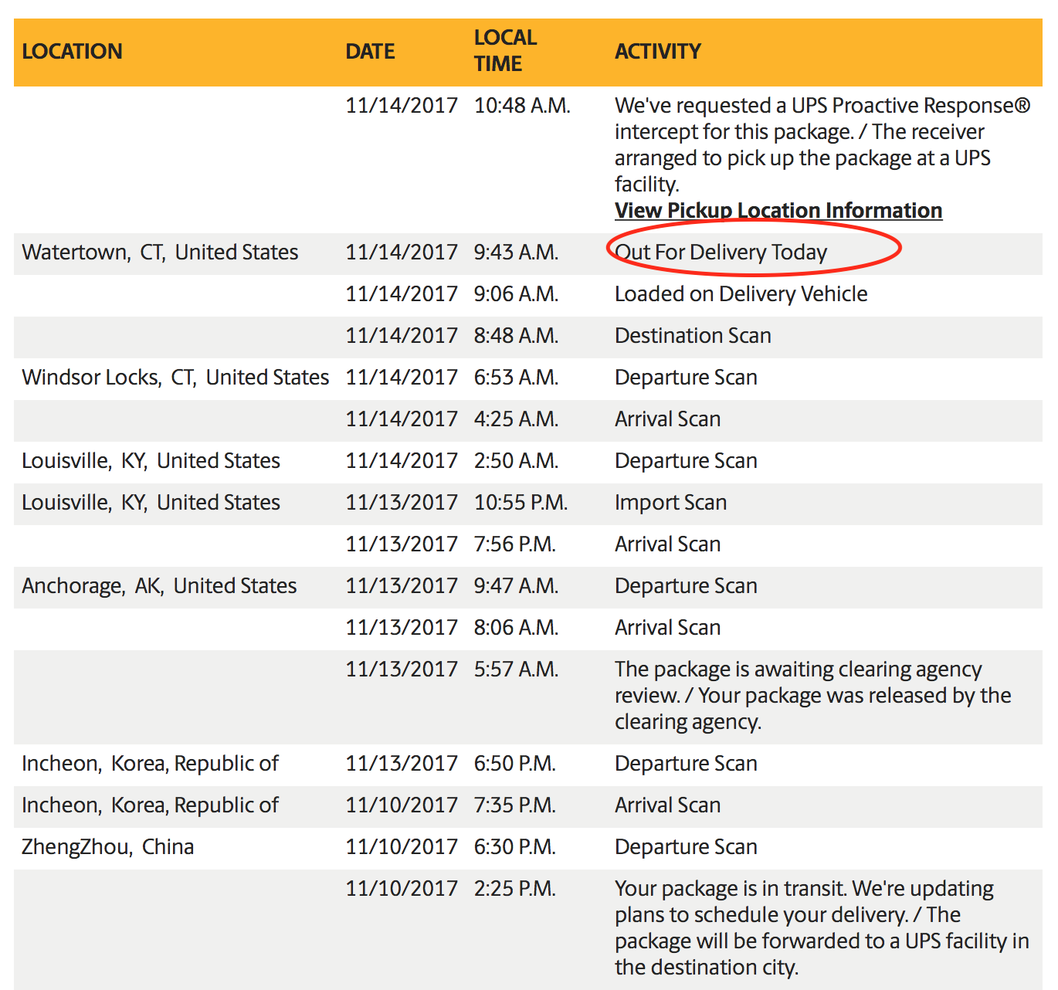Select the 4:25 A.M. time entry
Viewport: 1058px width, 990px height.
[x=516, y=419]
